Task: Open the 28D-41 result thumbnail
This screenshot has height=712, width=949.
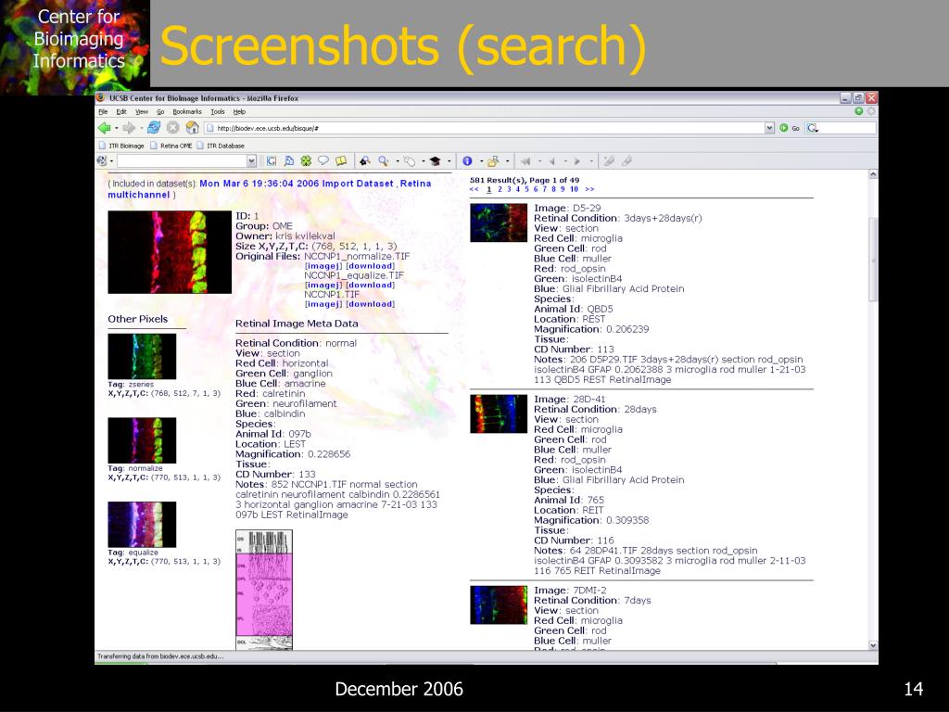Action: coord(499,414)
